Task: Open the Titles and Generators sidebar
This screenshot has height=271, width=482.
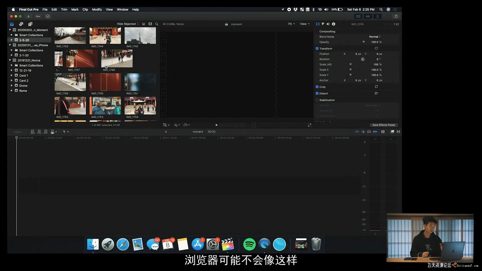Action: tap(30, 24)
